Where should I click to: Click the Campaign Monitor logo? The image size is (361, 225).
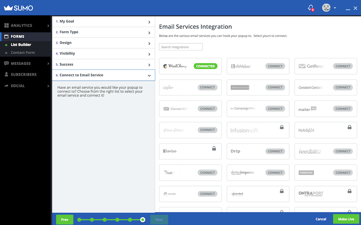(x=244, y=109)
